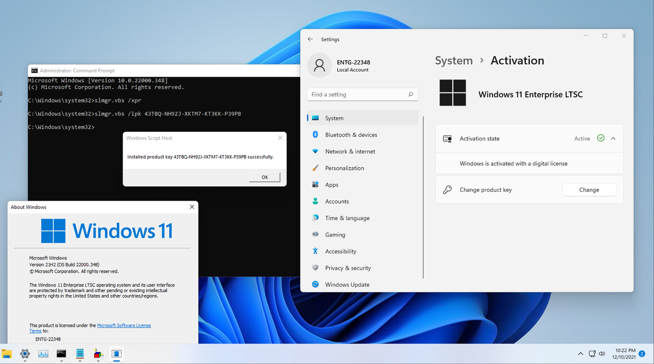Click ENTG-22348 licensee name in About Windows
This screenshot has width=654, height=364.
click(48, 339)
